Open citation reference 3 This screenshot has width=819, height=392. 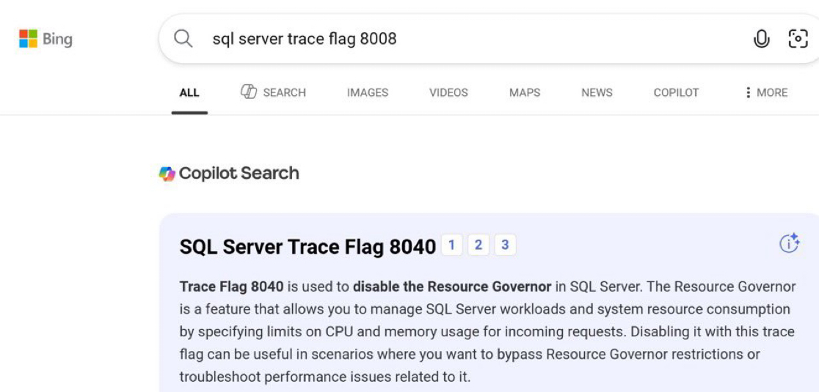[x=505, y=245]
